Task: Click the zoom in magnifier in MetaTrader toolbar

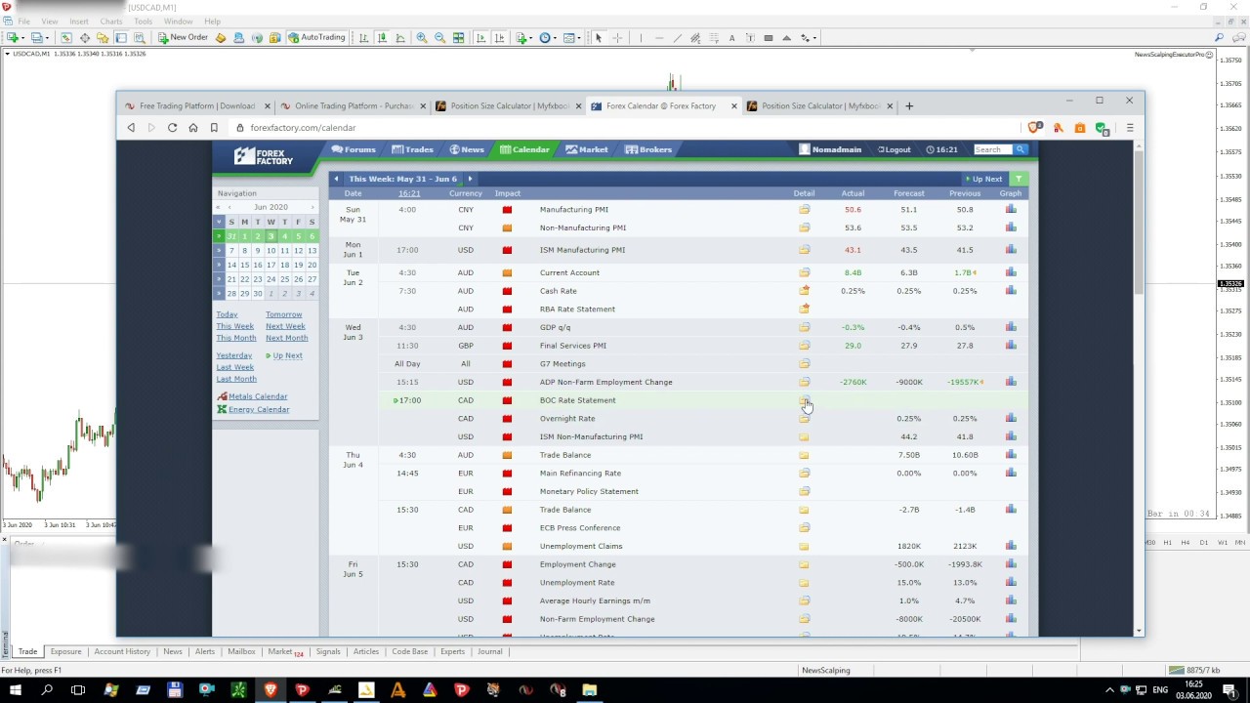Action: (422, 38)
